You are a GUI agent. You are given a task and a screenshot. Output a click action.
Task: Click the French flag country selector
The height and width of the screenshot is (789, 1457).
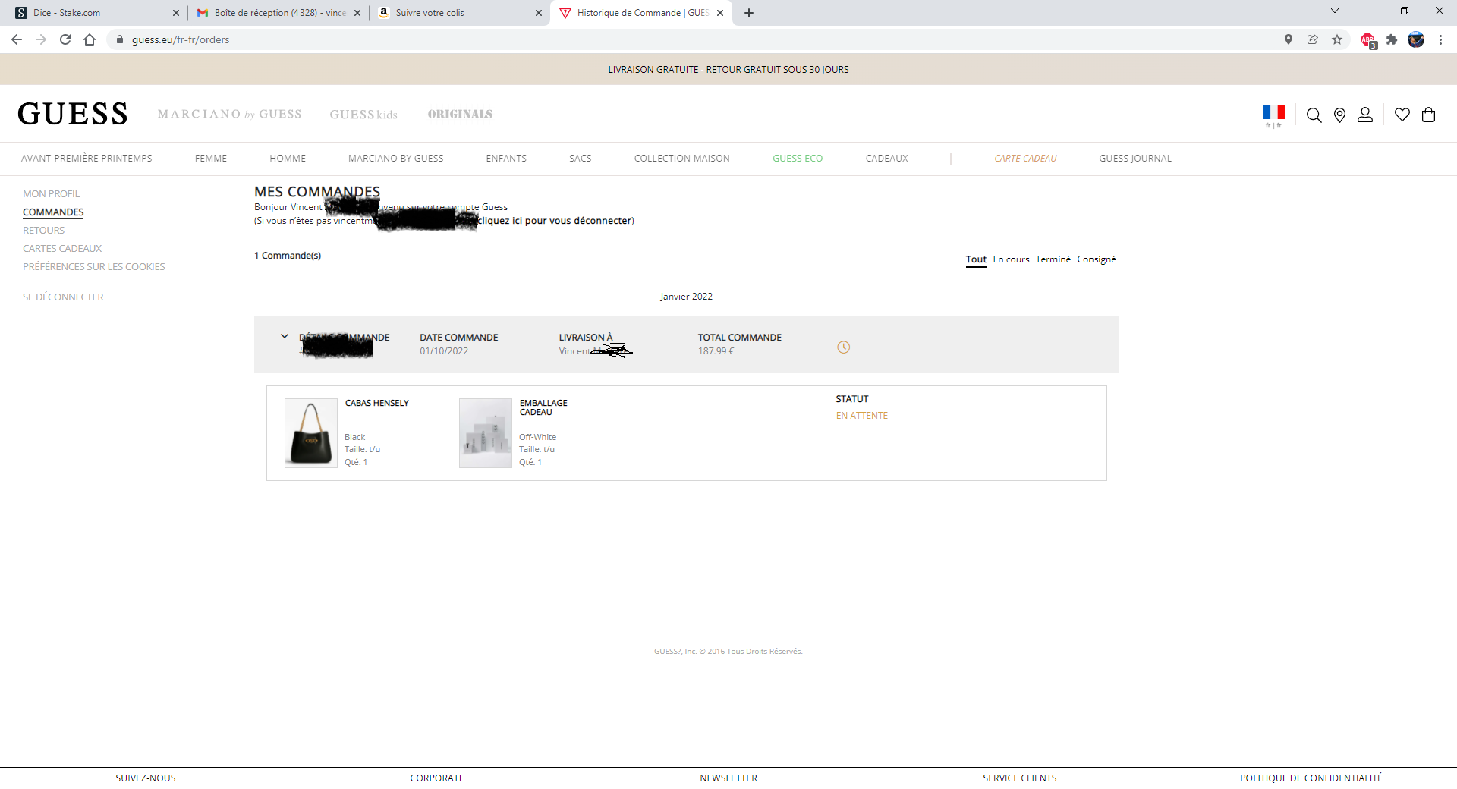[x=1273, y=113]
